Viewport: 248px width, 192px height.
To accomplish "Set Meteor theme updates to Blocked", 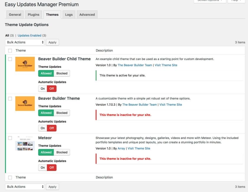I will tap(62, 152).
